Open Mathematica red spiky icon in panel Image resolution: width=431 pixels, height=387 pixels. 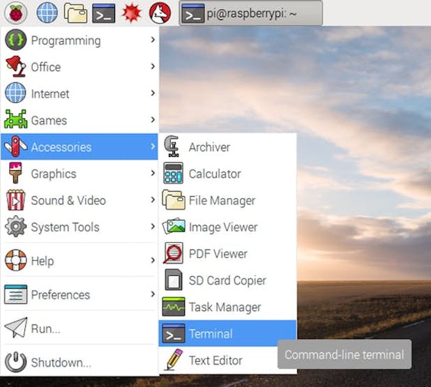(x=132, y=13)
